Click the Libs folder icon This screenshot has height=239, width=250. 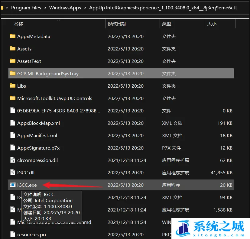[x=12, y=86]
